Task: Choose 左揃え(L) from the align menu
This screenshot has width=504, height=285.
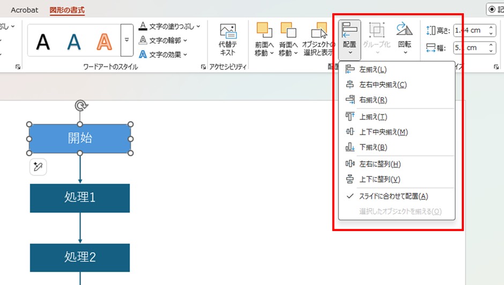Action: pos(373,70)
